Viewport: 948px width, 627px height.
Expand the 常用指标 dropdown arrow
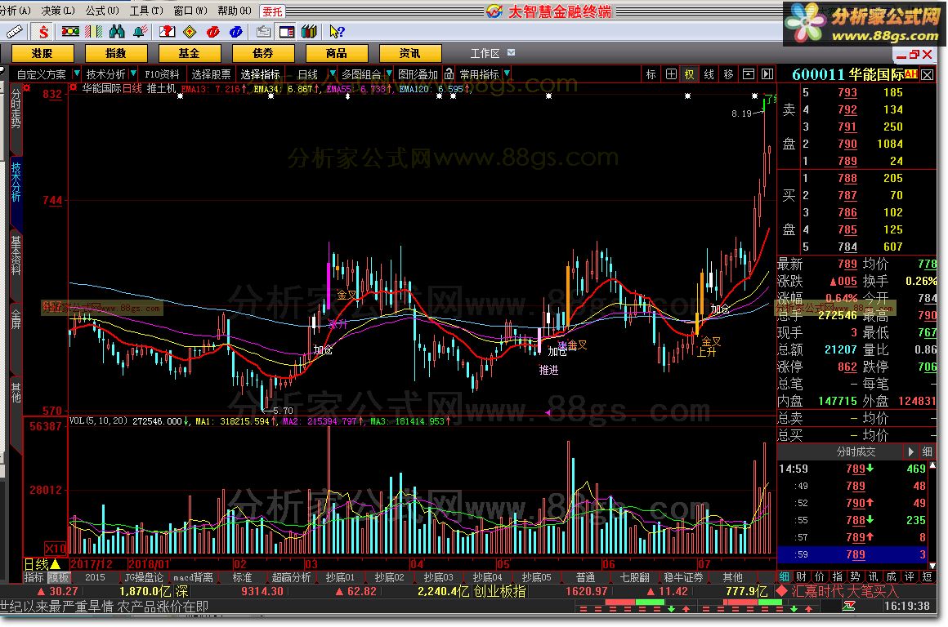click(x=507, y=73)
